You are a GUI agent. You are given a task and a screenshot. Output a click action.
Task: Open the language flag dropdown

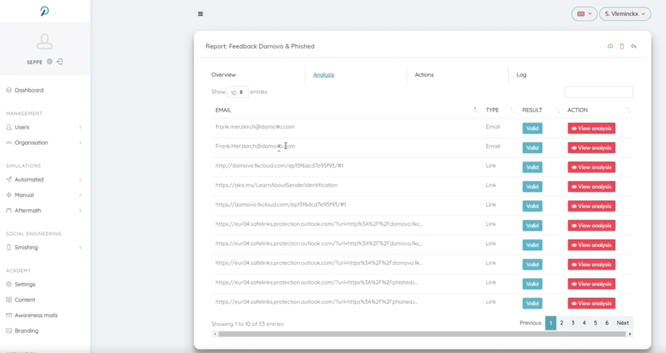[584, 14]
